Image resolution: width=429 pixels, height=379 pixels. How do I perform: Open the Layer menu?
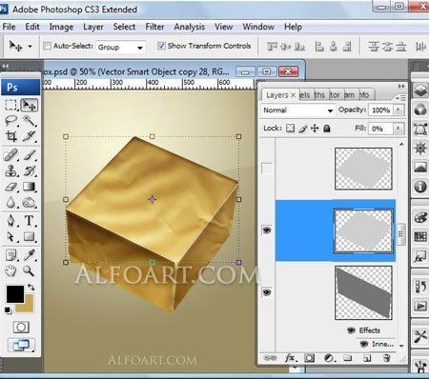(x=93, y=27)
